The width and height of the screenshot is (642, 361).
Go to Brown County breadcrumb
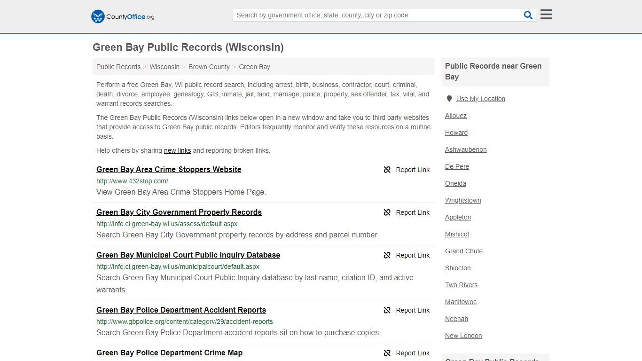pos(209,67)
